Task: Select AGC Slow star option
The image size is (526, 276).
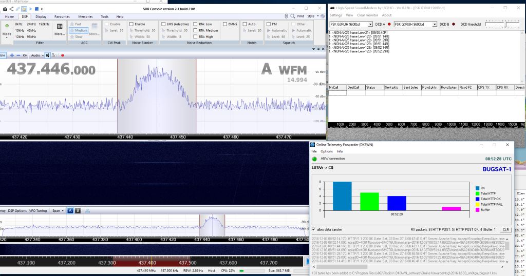Action: 76,36
